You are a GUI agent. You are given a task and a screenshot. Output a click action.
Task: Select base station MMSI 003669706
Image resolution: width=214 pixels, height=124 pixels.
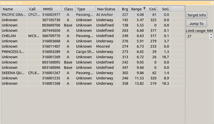click(51, 25)
